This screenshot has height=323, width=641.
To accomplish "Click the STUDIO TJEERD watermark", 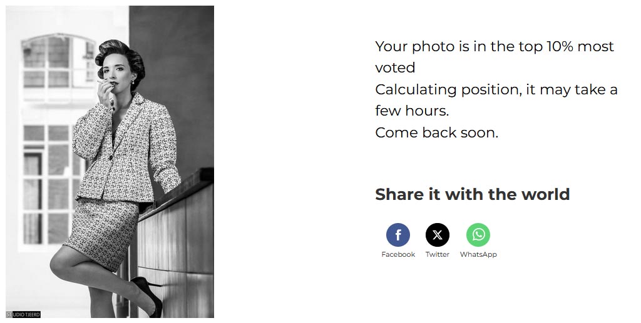I will tap(23, 314).
